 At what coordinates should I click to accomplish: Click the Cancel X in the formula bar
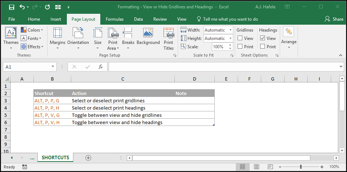(x=74, y=67)
